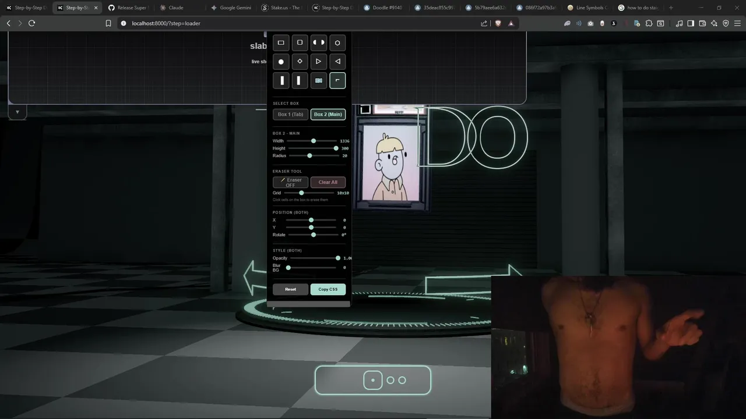746x419 pixels.
Task: Open the browser hamburger menu
Action: (x=737, y=23)
